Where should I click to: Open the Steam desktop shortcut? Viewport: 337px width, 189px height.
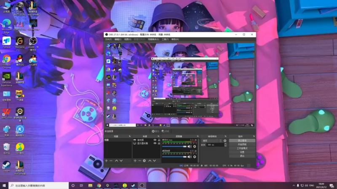click(x=7, y=166)
